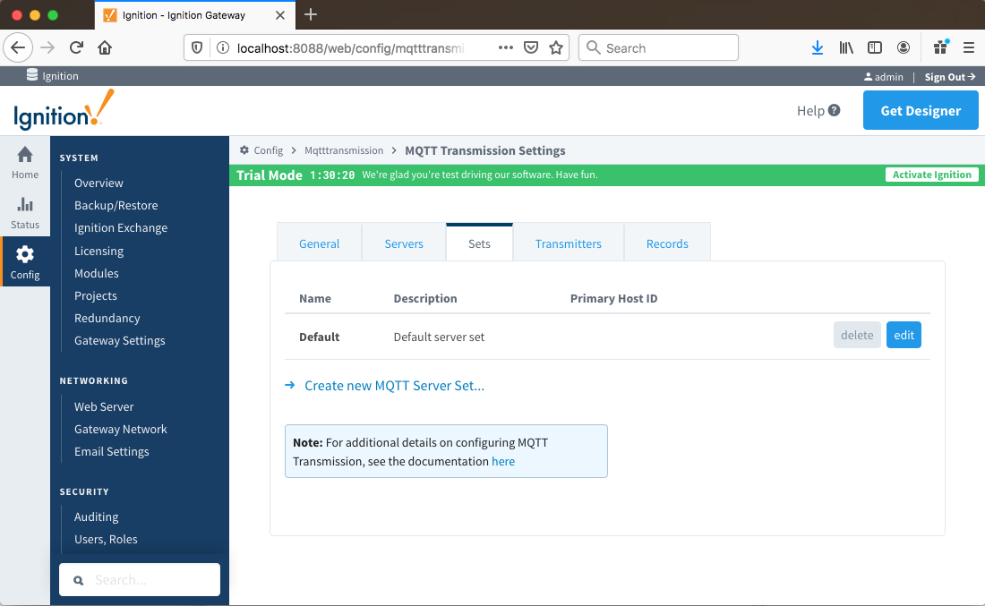The image size is (985, 606).
Task: Switch to the Servers tab
Action: 404,243
